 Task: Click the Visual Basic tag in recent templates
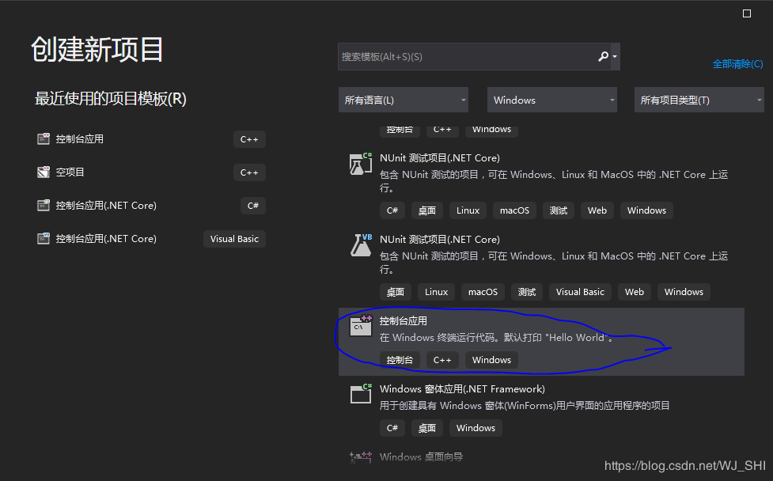point(235,239)
